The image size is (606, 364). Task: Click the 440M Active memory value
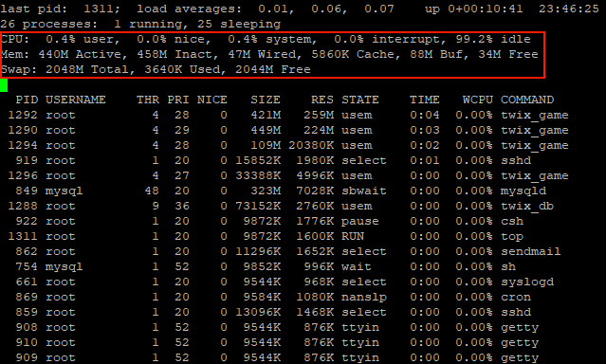80,54
